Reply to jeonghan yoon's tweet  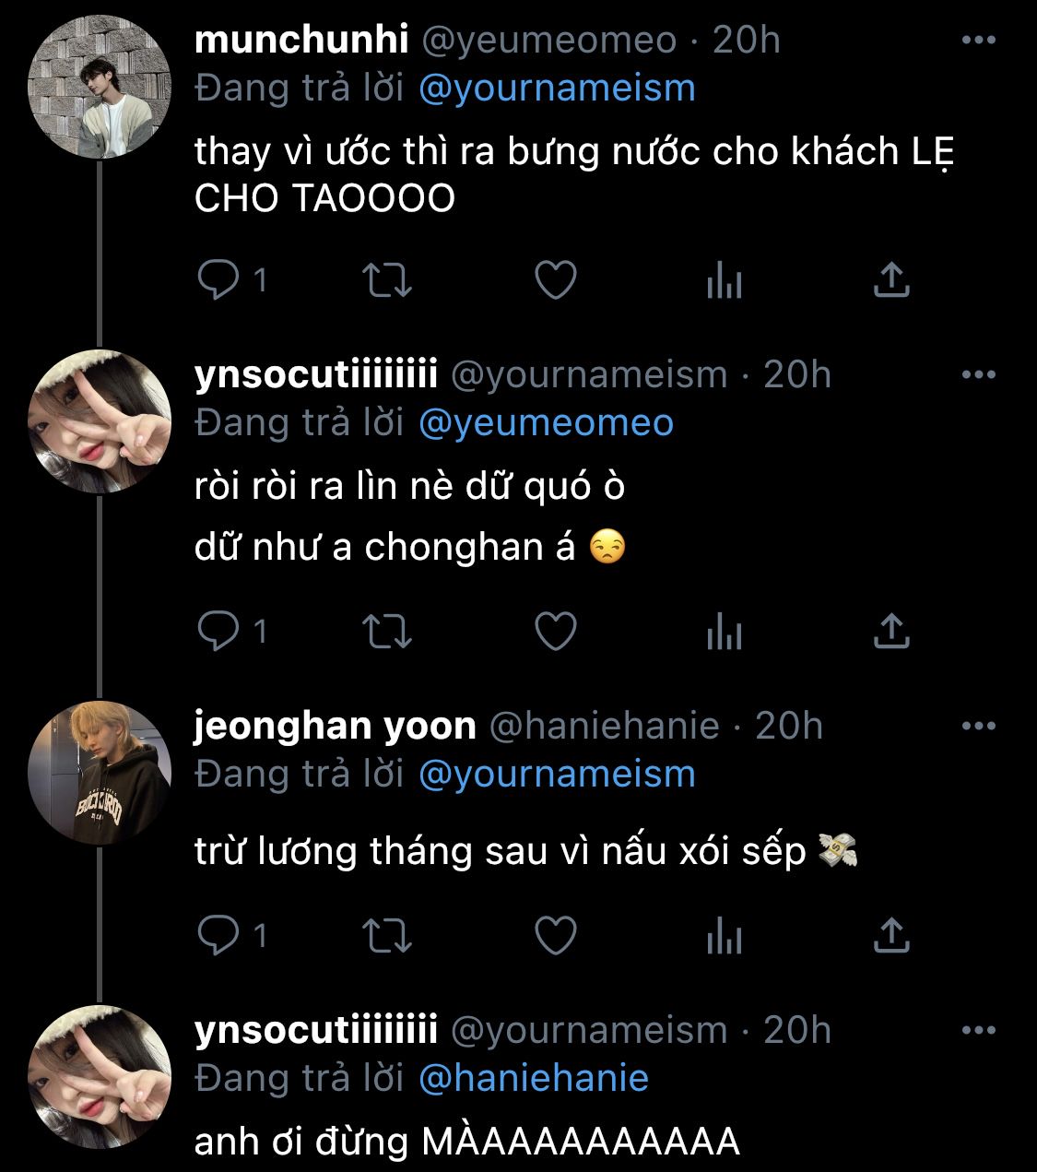tap(218, 936)
